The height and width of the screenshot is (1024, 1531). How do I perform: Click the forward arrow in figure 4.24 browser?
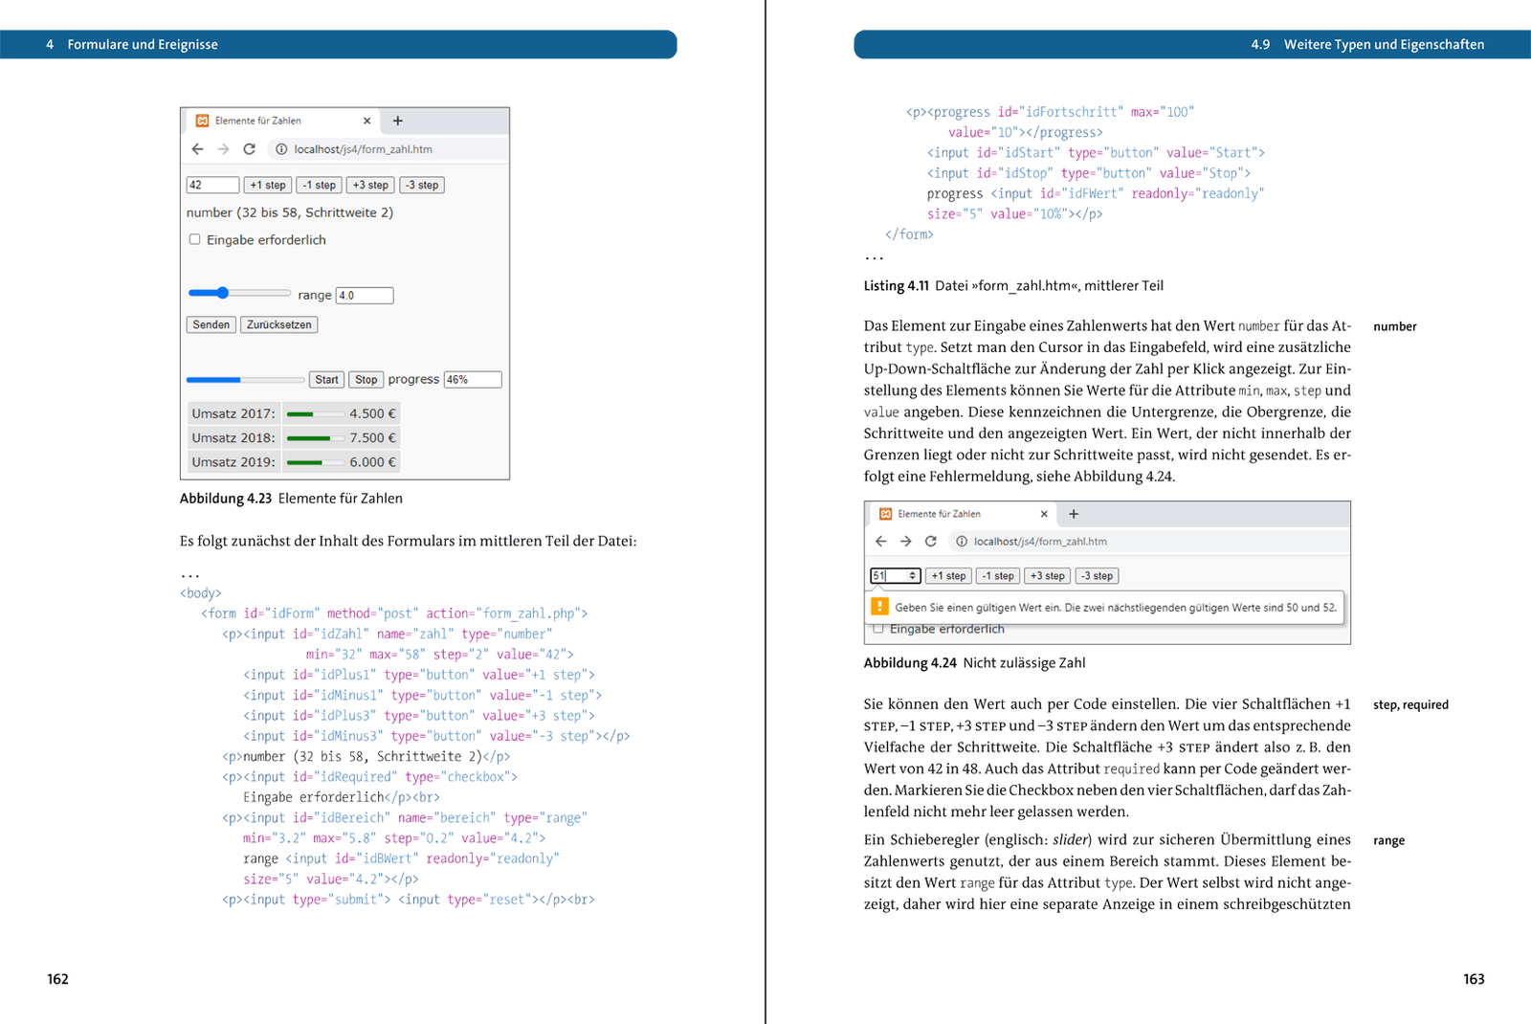click(x=905, y=542)
